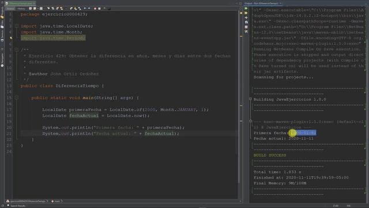Click the Last Edit toolbar icon
The width and height of the screenshot is (369, 208).
click(x=31, y=9)
